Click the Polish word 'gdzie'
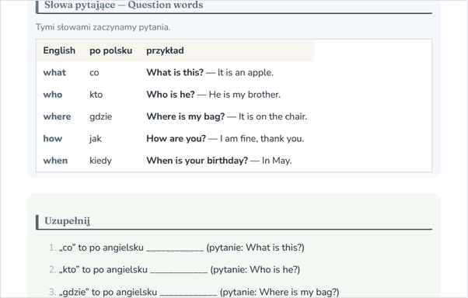Screen dimensions: 468x298 (101, 116)
